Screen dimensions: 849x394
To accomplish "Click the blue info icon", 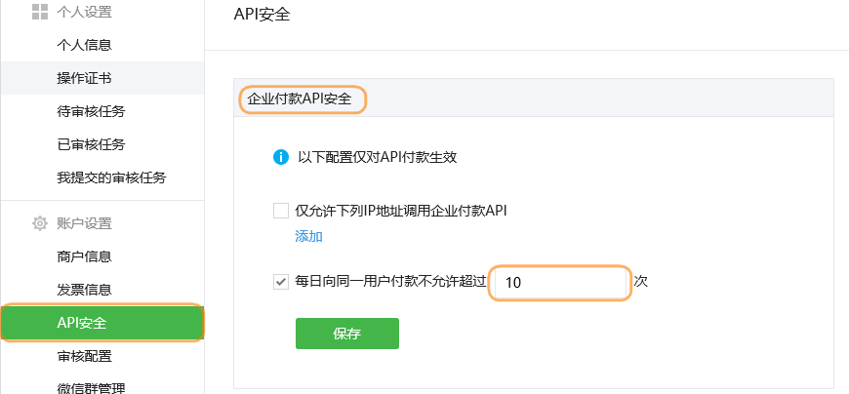I will click(x=280, y=157).
